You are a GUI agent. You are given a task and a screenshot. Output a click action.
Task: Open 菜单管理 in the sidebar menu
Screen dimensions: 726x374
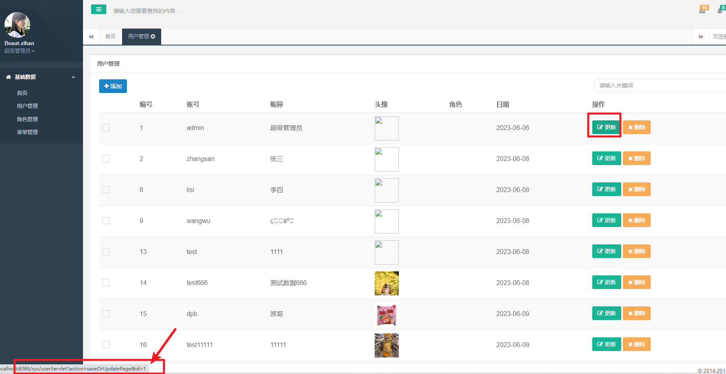[27, 132]
